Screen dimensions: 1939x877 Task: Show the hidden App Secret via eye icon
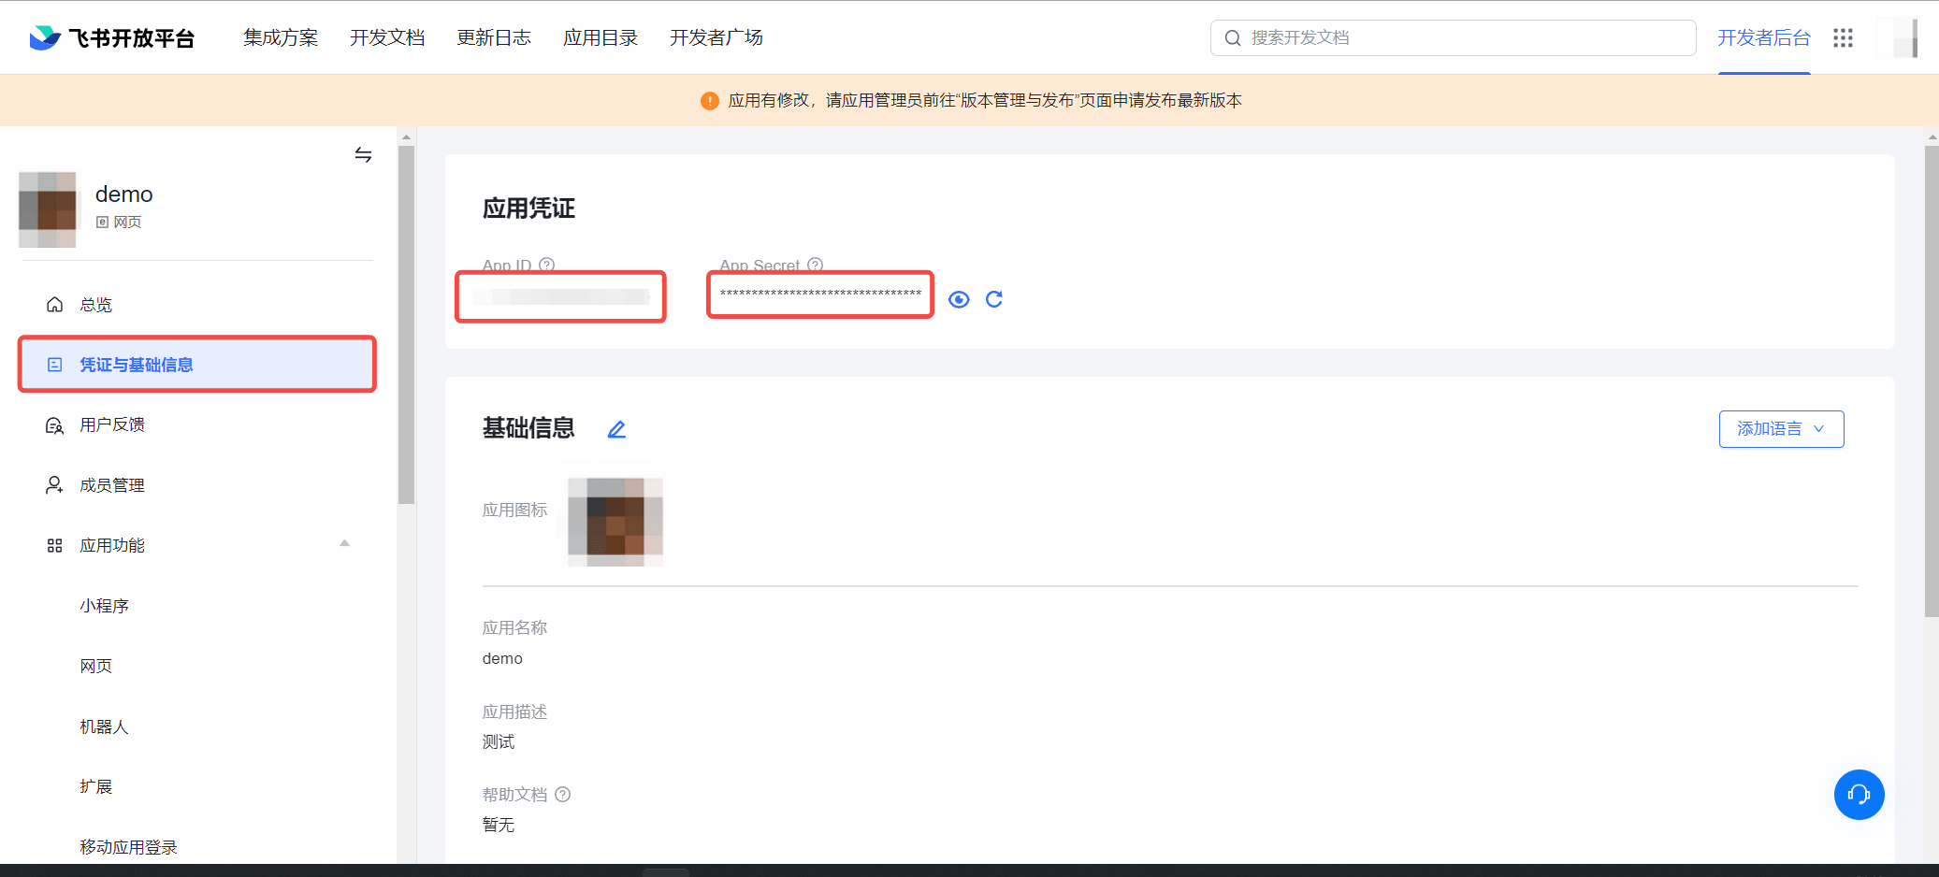[959, 299]
